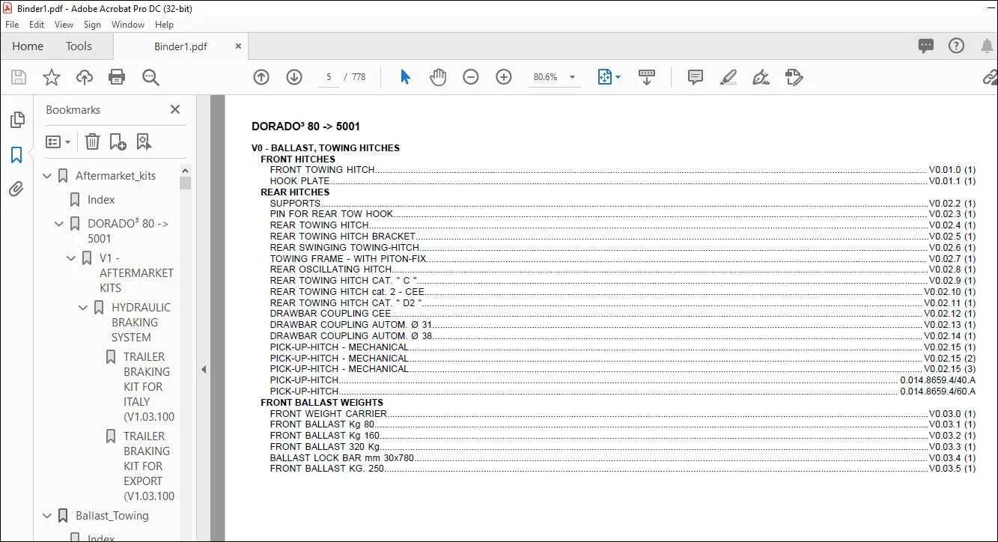
Task: Go to previous page arrow
Action: point(261,77)
